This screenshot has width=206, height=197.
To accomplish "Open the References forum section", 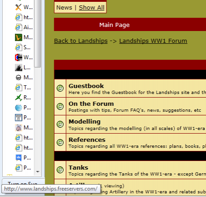I will click(x=87, y=140).
